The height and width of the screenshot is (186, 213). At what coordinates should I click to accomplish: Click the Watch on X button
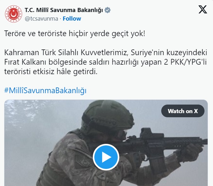tap(183, 111)
